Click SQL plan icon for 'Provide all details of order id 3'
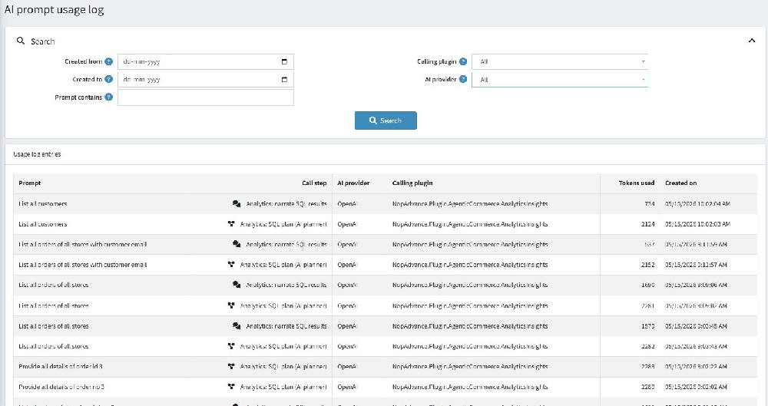 point(231,366)
